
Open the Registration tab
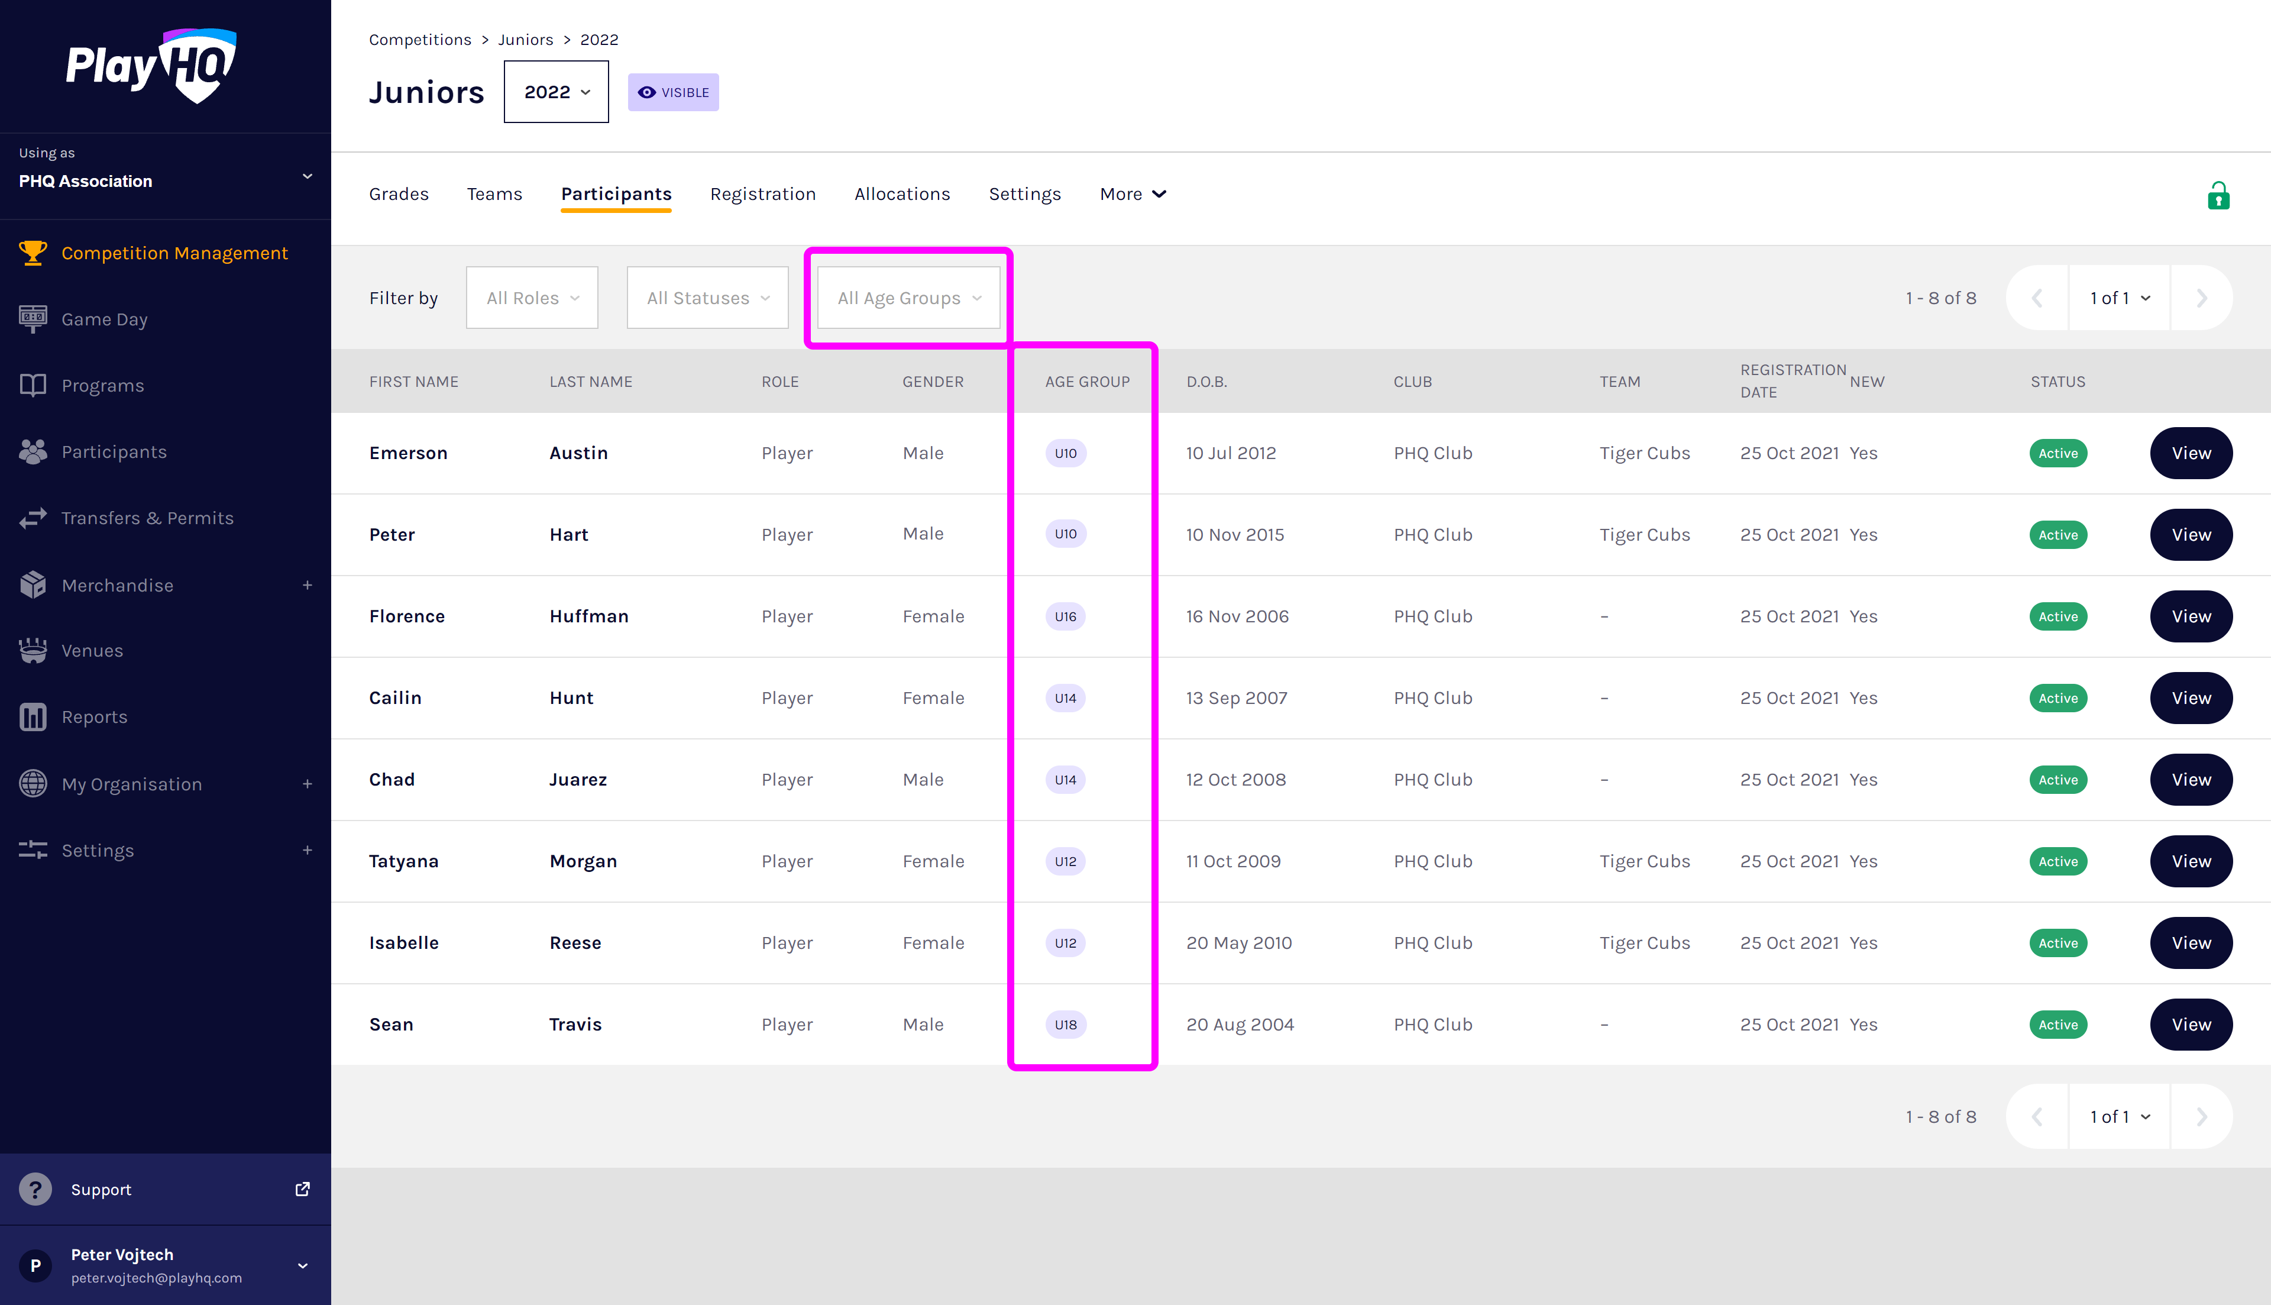pos(762,195)
